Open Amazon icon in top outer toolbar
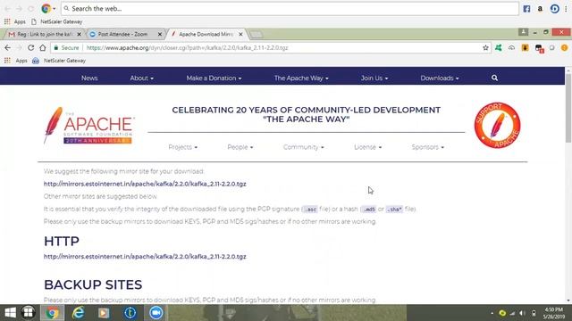Screen dimensions: 572x321 tap(540, 9)
